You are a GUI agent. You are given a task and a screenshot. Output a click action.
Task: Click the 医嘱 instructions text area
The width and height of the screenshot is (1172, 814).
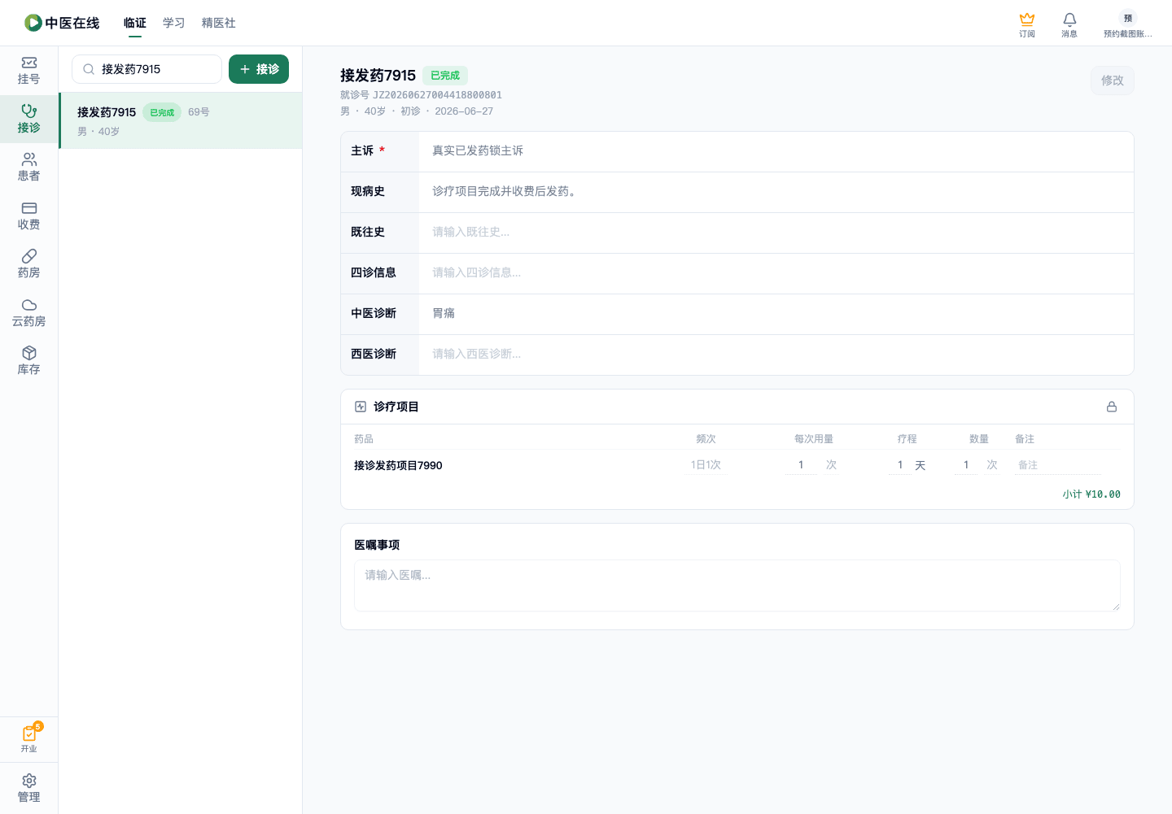[x=737, y=585]
